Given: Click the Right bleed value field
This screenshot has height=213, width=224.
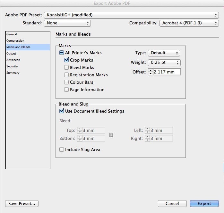Looking at the screenshot, I should tap(161, 138).
